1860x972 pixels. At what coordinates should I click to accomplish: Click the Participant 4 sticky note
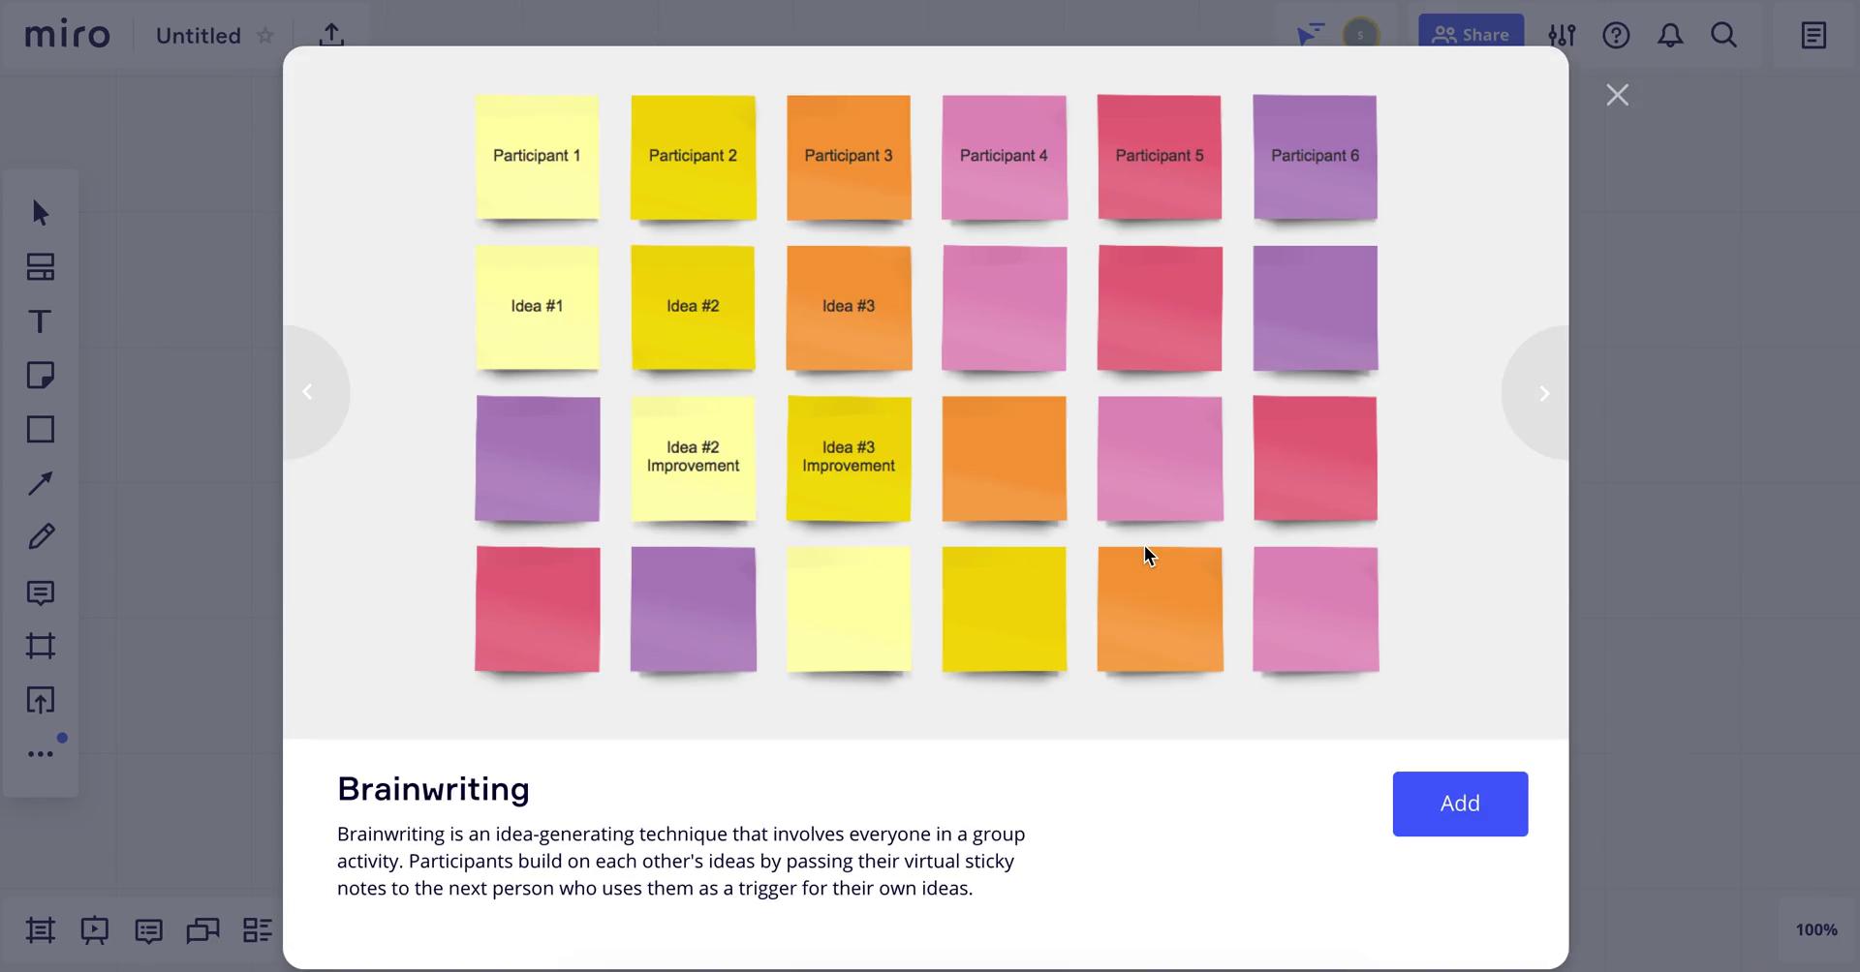[x=1004, y=157]
